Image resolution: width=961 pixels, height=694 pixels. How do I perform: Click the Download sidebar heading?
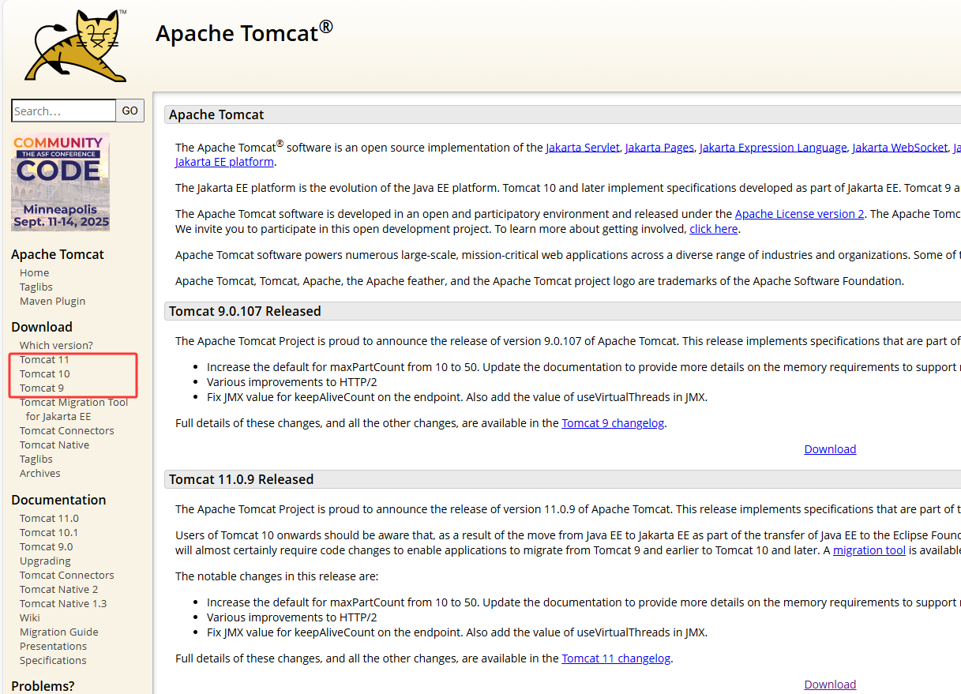[x=42, y=327]
